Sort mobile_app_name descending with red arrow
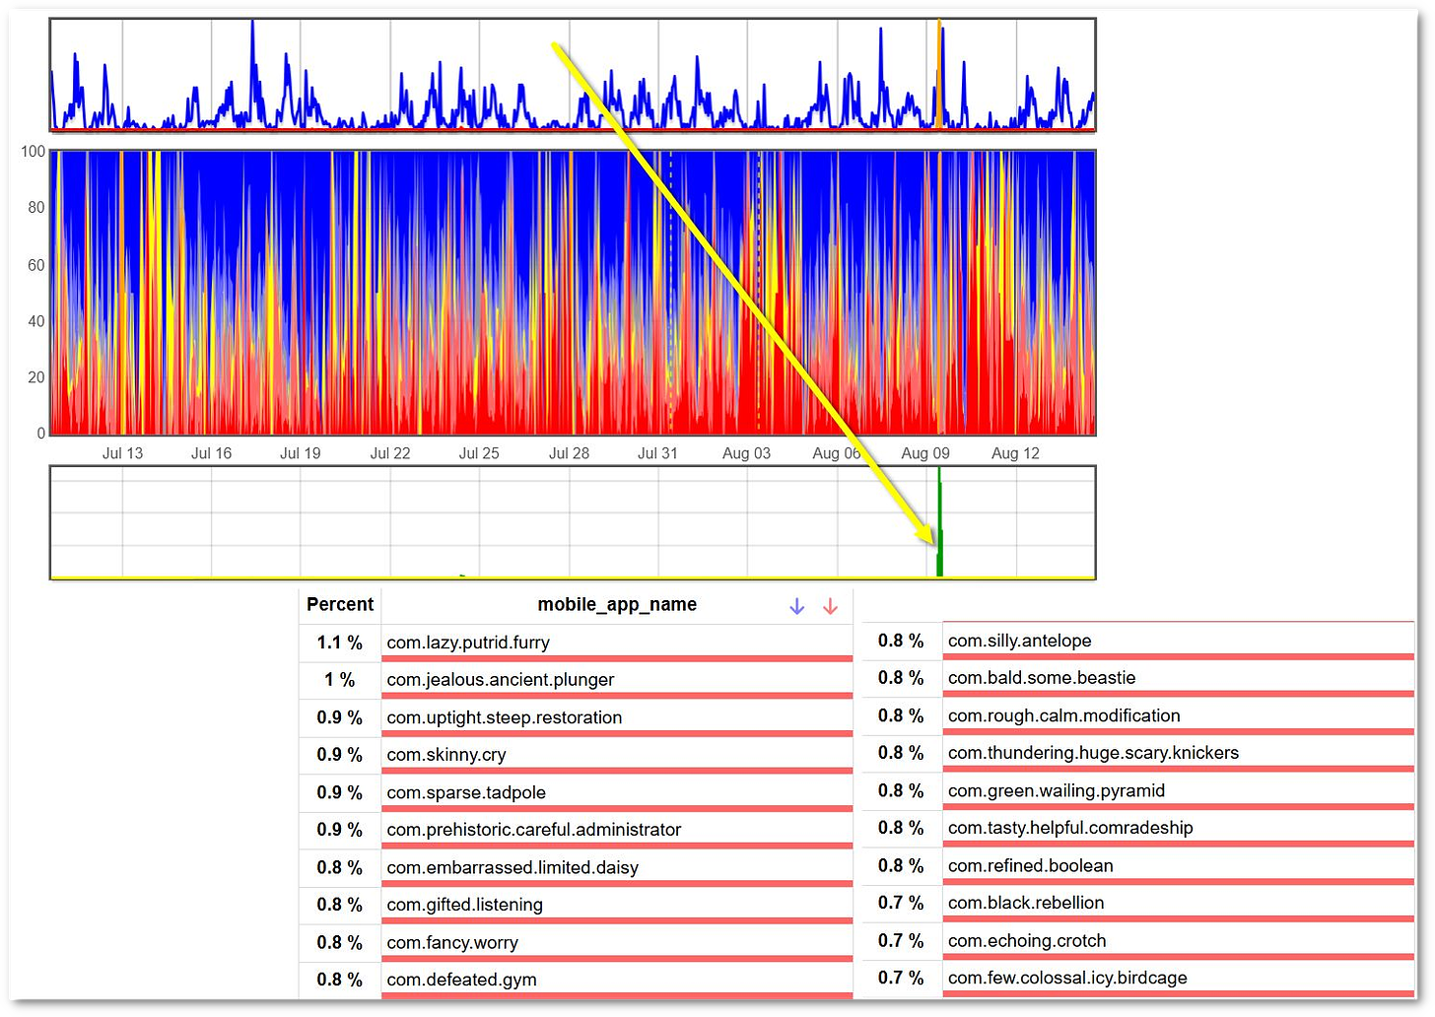The height and width of the screenshot is (1017, 1435). coord(830,606)
